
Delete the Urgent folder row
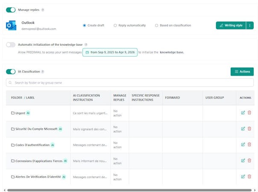tap(249, 113)
